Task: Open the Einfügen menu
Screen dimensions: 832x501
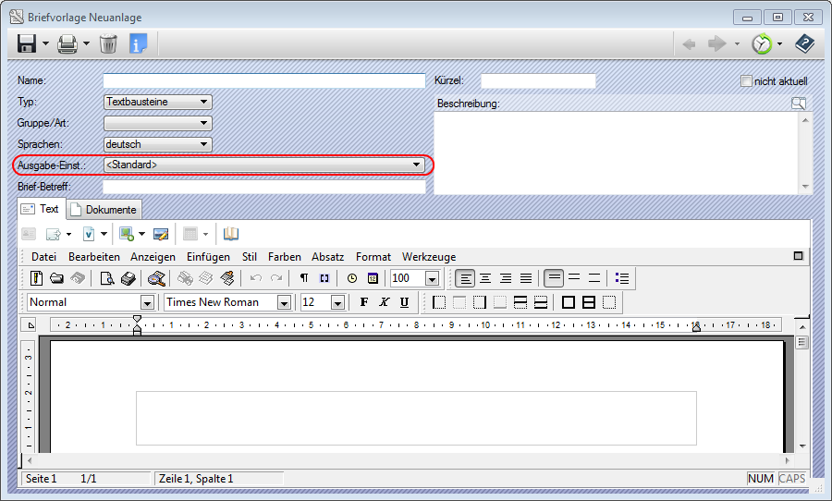Action: [x=208, y=256]
